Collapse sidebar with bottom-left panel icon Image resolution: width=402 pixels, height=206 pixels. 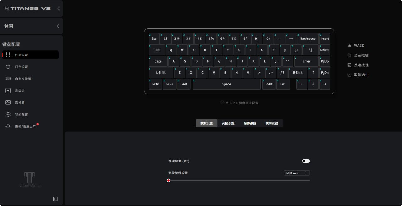tap(56, 199)
